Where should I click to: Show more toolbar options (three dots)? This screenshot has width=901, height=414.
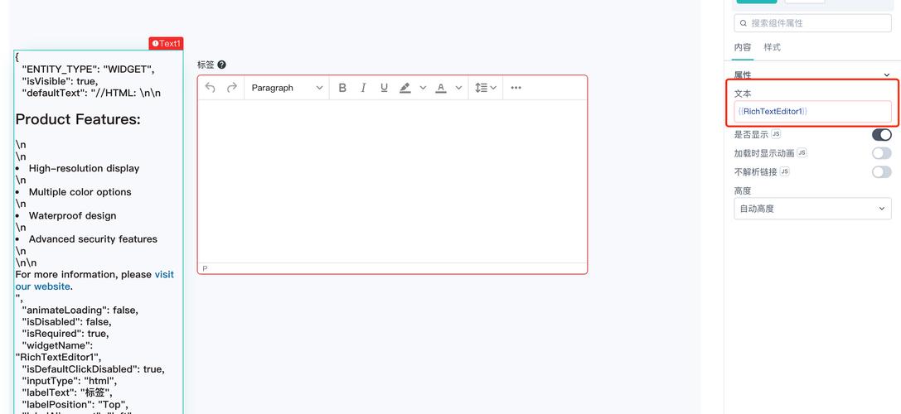[516, 88]
